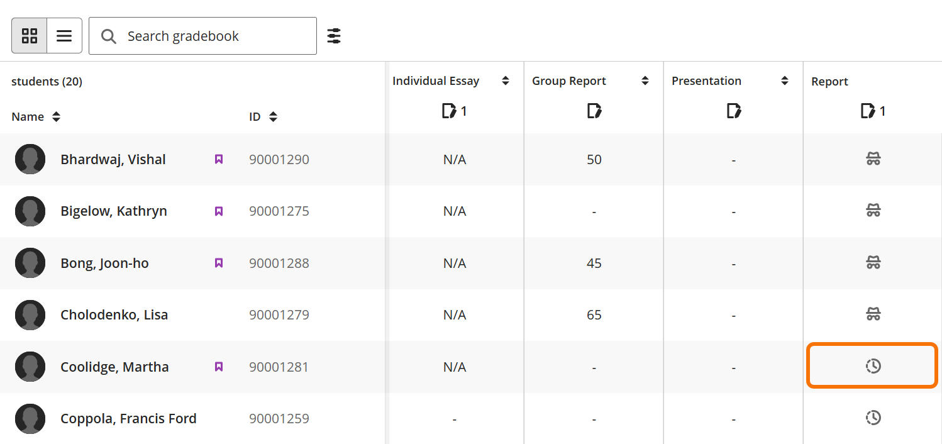This screenshot has width=942, height=444.
Task: Select Bhardwaj's Group Report grade 50
Action: [x=594, y=160]
